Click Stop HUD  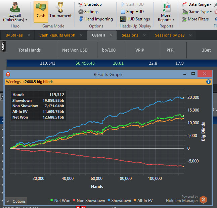tap(132, 12)
